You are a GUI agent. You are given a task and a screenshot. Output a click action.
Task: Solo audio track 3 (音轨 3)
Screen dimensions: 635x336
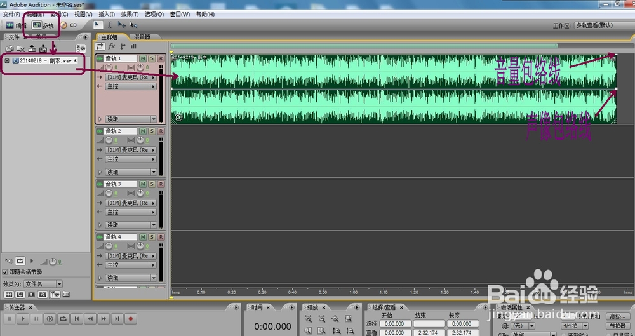(x=152, y=184)
